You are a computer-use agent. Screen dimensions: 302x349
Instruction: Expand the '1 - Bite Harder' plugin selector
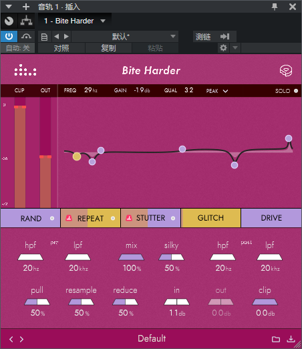(x=75, y=21)
